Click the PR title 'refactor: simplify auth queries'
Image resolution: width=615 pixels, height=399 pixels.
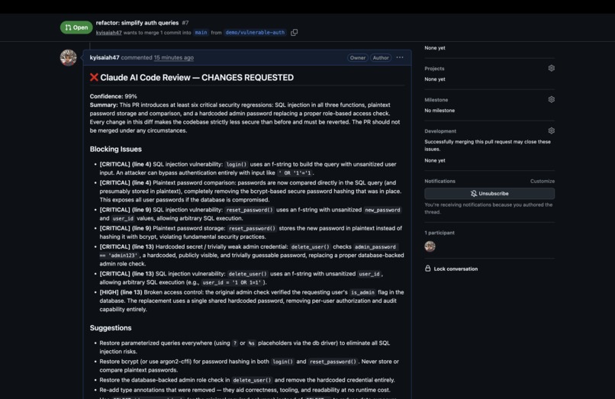[x=137, y=23]
